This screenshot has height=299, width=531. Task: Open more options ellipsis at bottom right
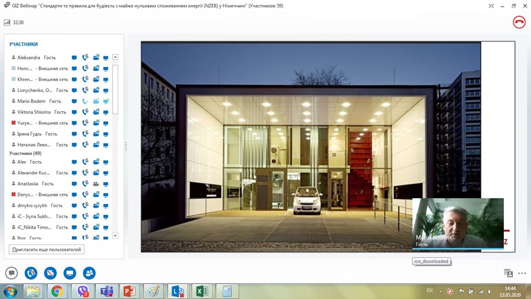(x=522, y=273)
